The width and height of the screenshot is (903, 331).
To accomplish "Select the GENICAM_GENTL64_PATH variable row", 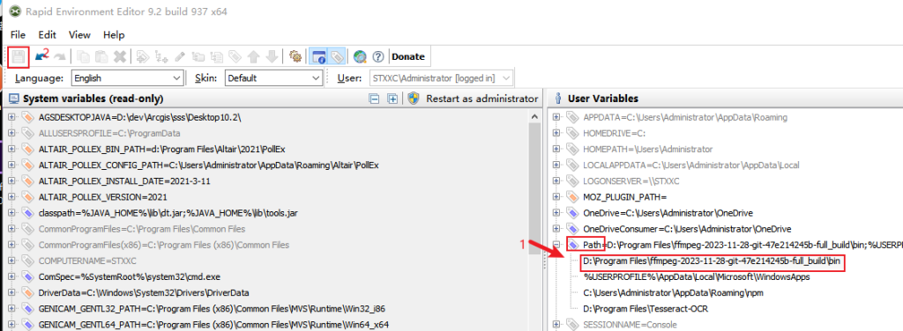I will point(213,325).
